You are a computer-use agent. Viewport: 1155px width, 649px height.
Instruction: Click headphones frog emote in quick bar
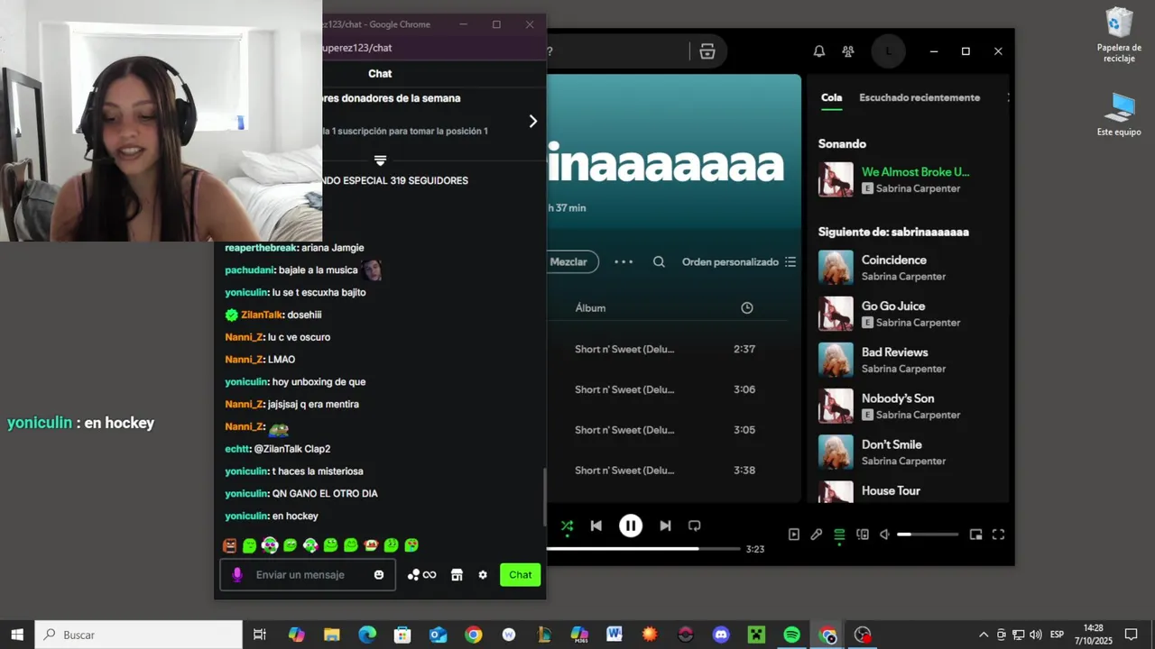[269, 544]
